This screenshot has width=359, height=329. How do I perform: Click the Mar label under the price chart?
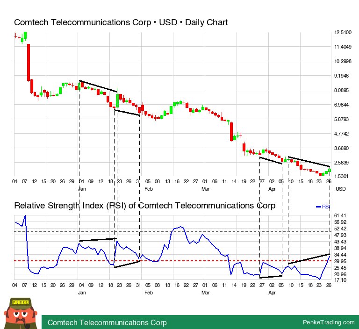pos(205,189)
